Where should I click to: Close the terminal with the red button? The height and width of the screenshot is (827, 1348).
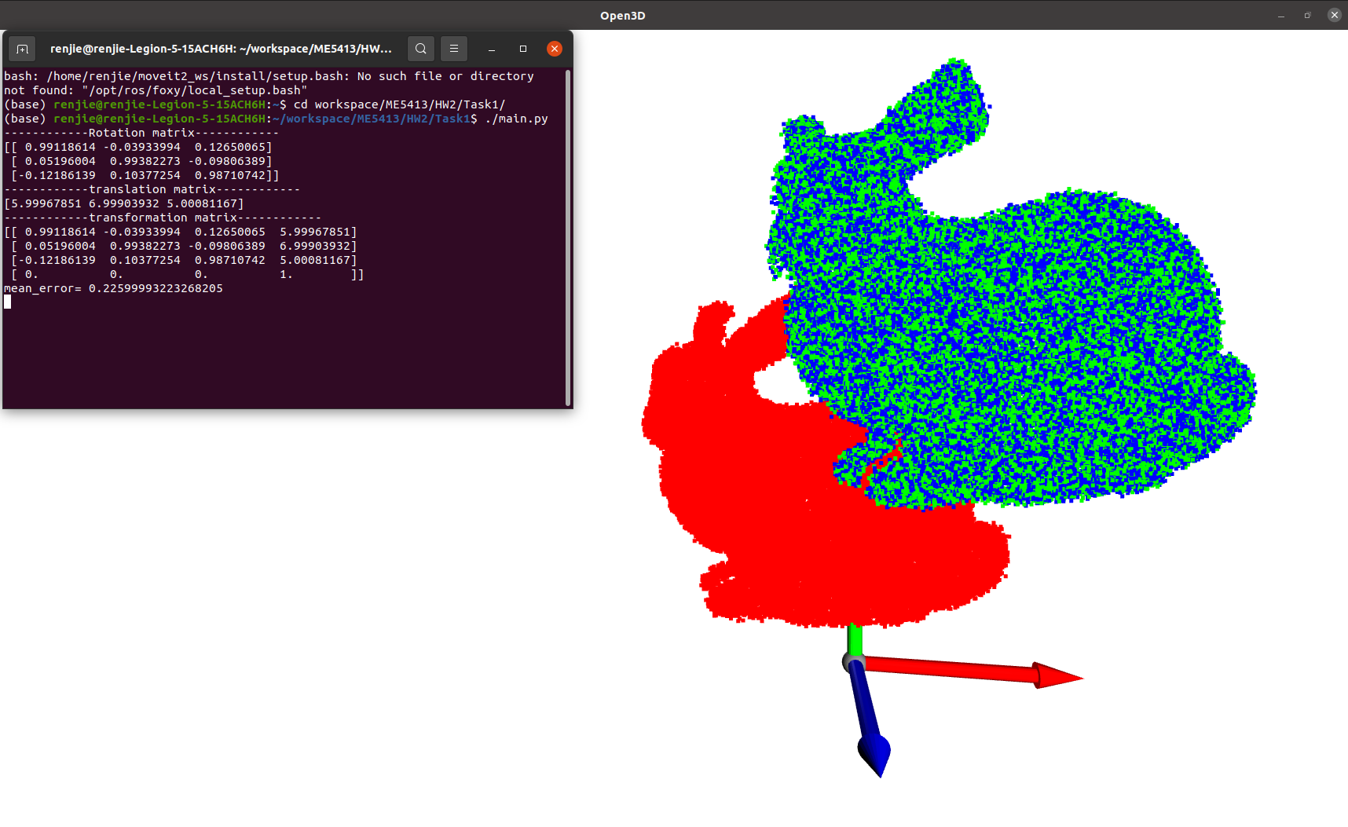[x=555, y=49]
